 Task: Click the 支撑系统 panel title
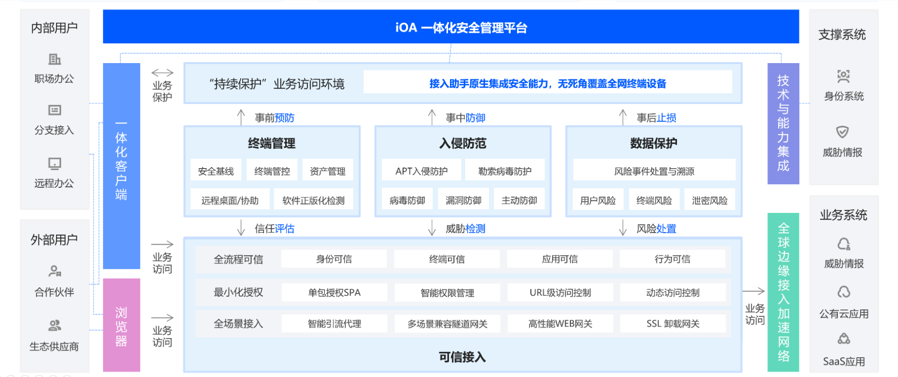coord(842,35)
